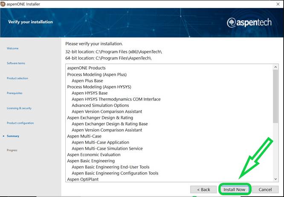This screenshot has width=284, height=197.
Task: Select 'aspenONE Products' list heading
Action: 86,68
